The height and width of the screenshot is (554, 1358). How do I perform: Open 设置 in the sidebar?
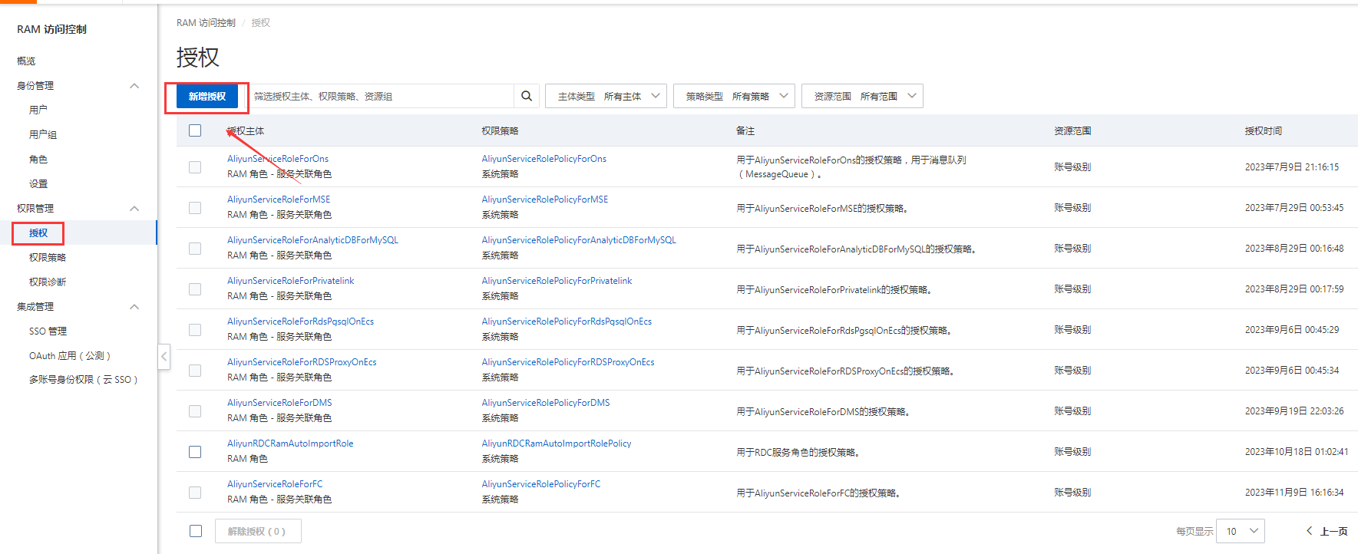(x=38, y=183)
